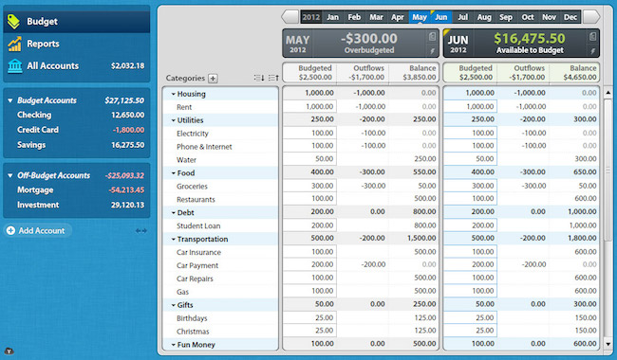Screen dimensions: 617x360
Task: Open Reports via the chart icon
Action: [14, 44]
